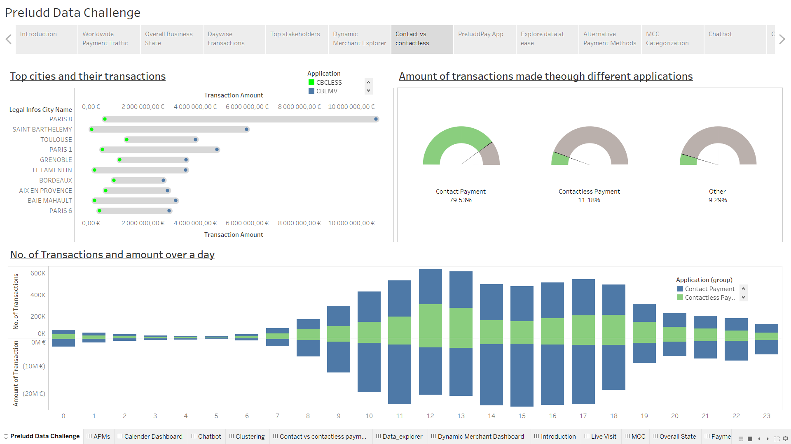Viewport: 791px width, 444px height.
Task: Enter full screen mode icon
Action: [x=777, y=439]
